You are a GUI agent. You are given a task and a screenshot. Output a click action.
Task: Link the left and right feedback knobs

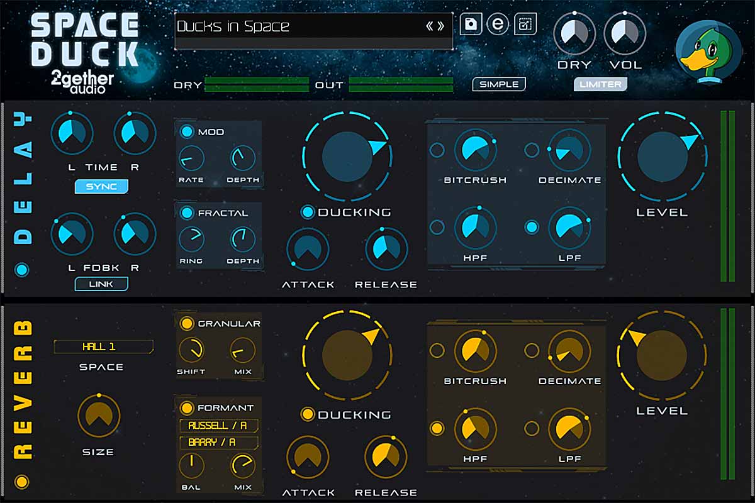click(101, 284)
